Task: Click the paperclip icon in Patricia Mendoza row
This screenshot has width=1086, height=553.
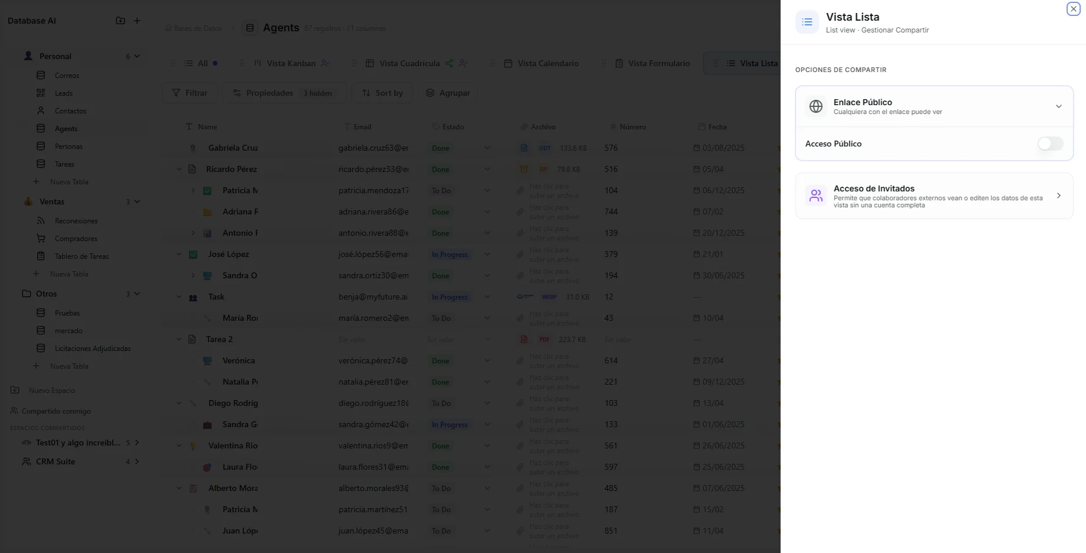Action: [520, 190]
